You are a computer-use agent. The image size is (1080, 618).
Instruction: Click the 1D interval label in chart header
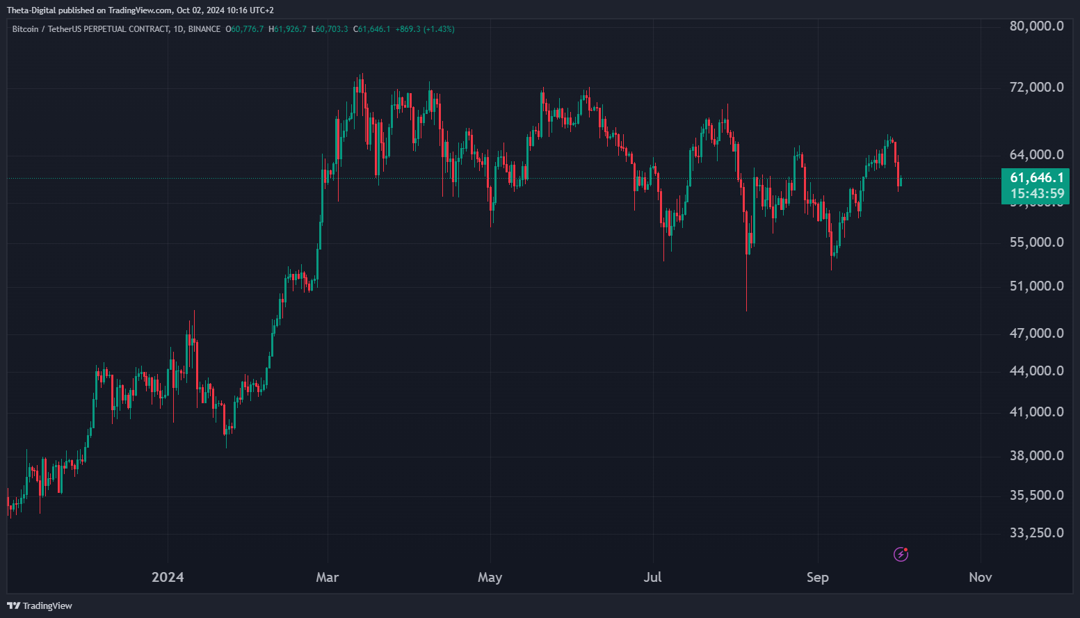[x=178, y=29]
